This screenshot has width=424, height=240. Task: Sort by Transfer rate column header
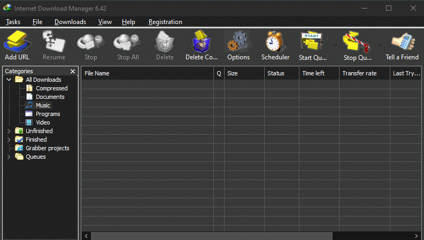tap(365, 73)
